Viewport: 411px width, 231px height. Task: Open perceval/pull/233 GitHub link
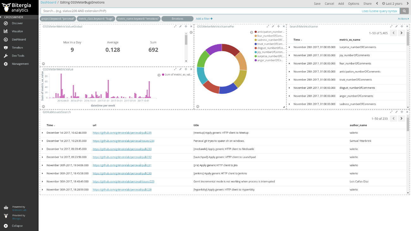(x=122, y=149)
